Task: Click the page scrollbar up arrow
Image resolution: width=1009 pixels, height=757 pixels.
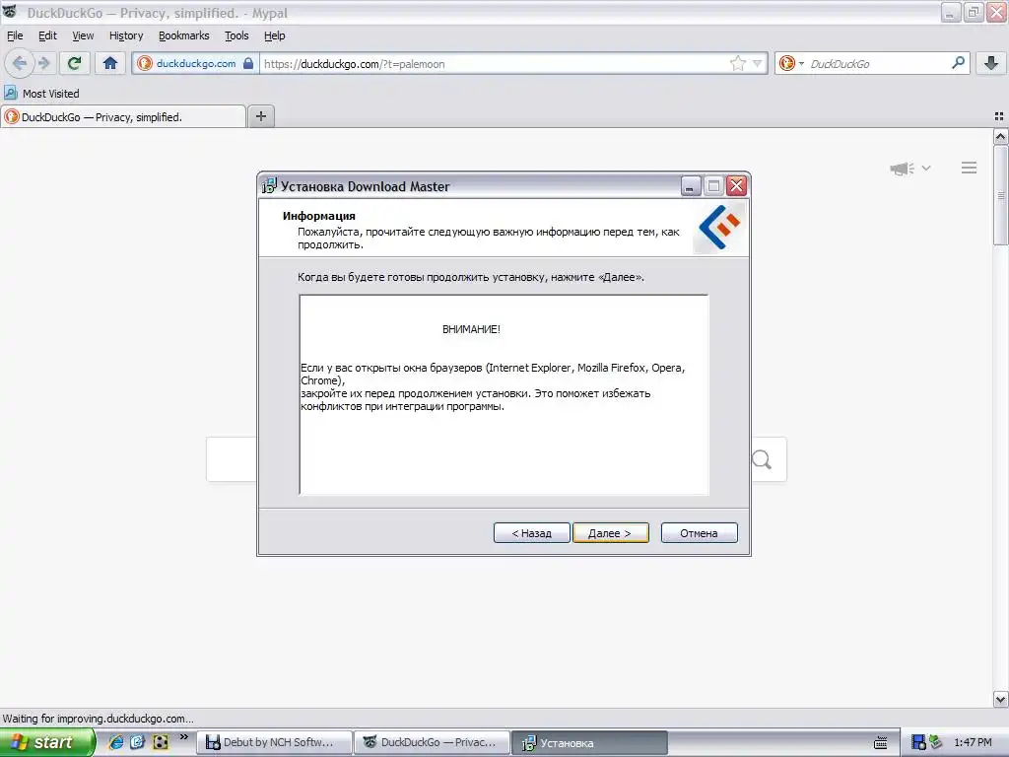Action: (1000, 136)
